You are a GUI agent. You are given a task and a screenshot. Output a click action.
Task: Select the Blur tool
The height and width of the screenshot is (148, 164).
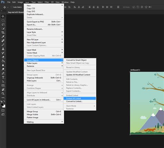[3, 65]
